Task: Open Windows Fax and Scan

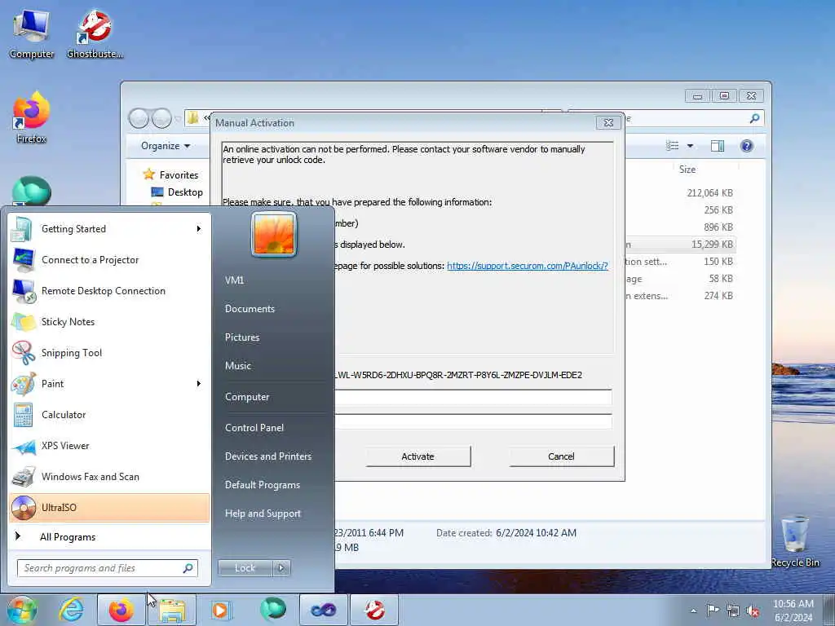Action: click(x=110, y=476)
